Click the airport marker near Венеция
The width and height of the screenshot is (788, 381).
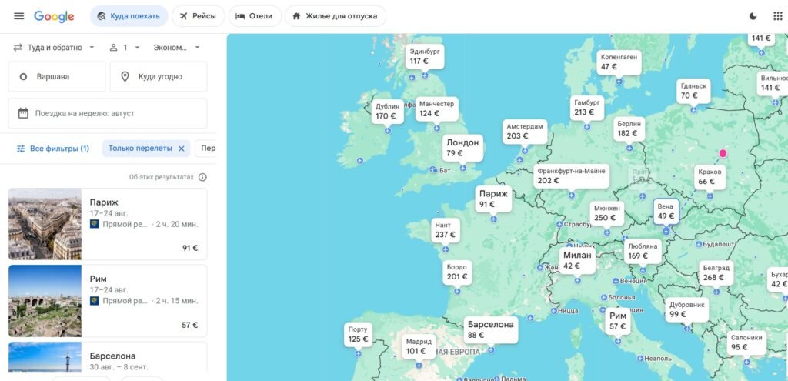(615, 281)
